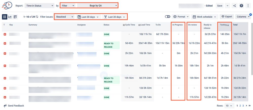Open the scissors Last 30 days dropdown
The width and height of the screenshot is (253, 110).
coord(114,17)
